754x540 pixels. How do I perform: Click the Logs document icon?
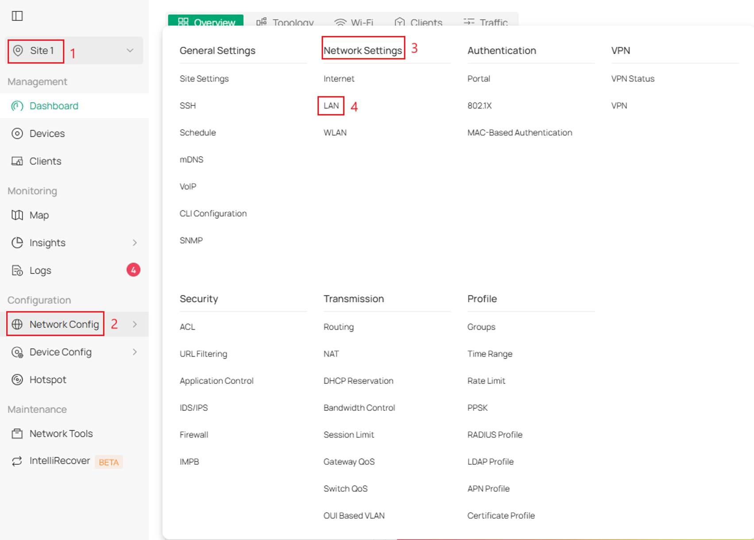tap(17, 270)
